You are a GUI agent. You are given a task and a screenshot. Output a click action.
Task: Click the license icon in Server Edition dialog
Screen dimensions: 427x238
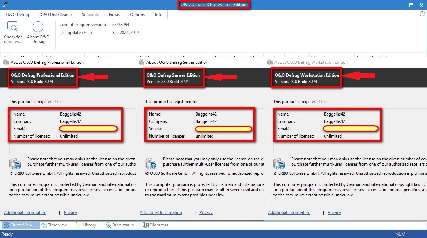pyautogui.click(x=151, y=163)
